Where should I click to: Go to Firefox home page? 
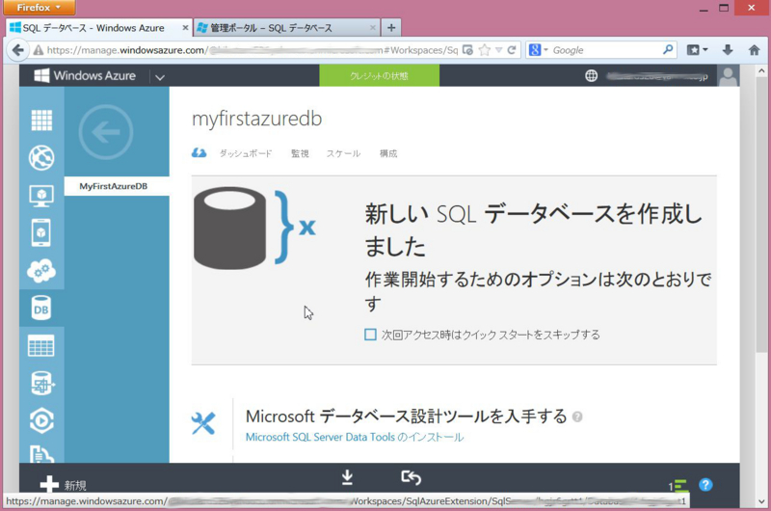click(x=754, y=50)
